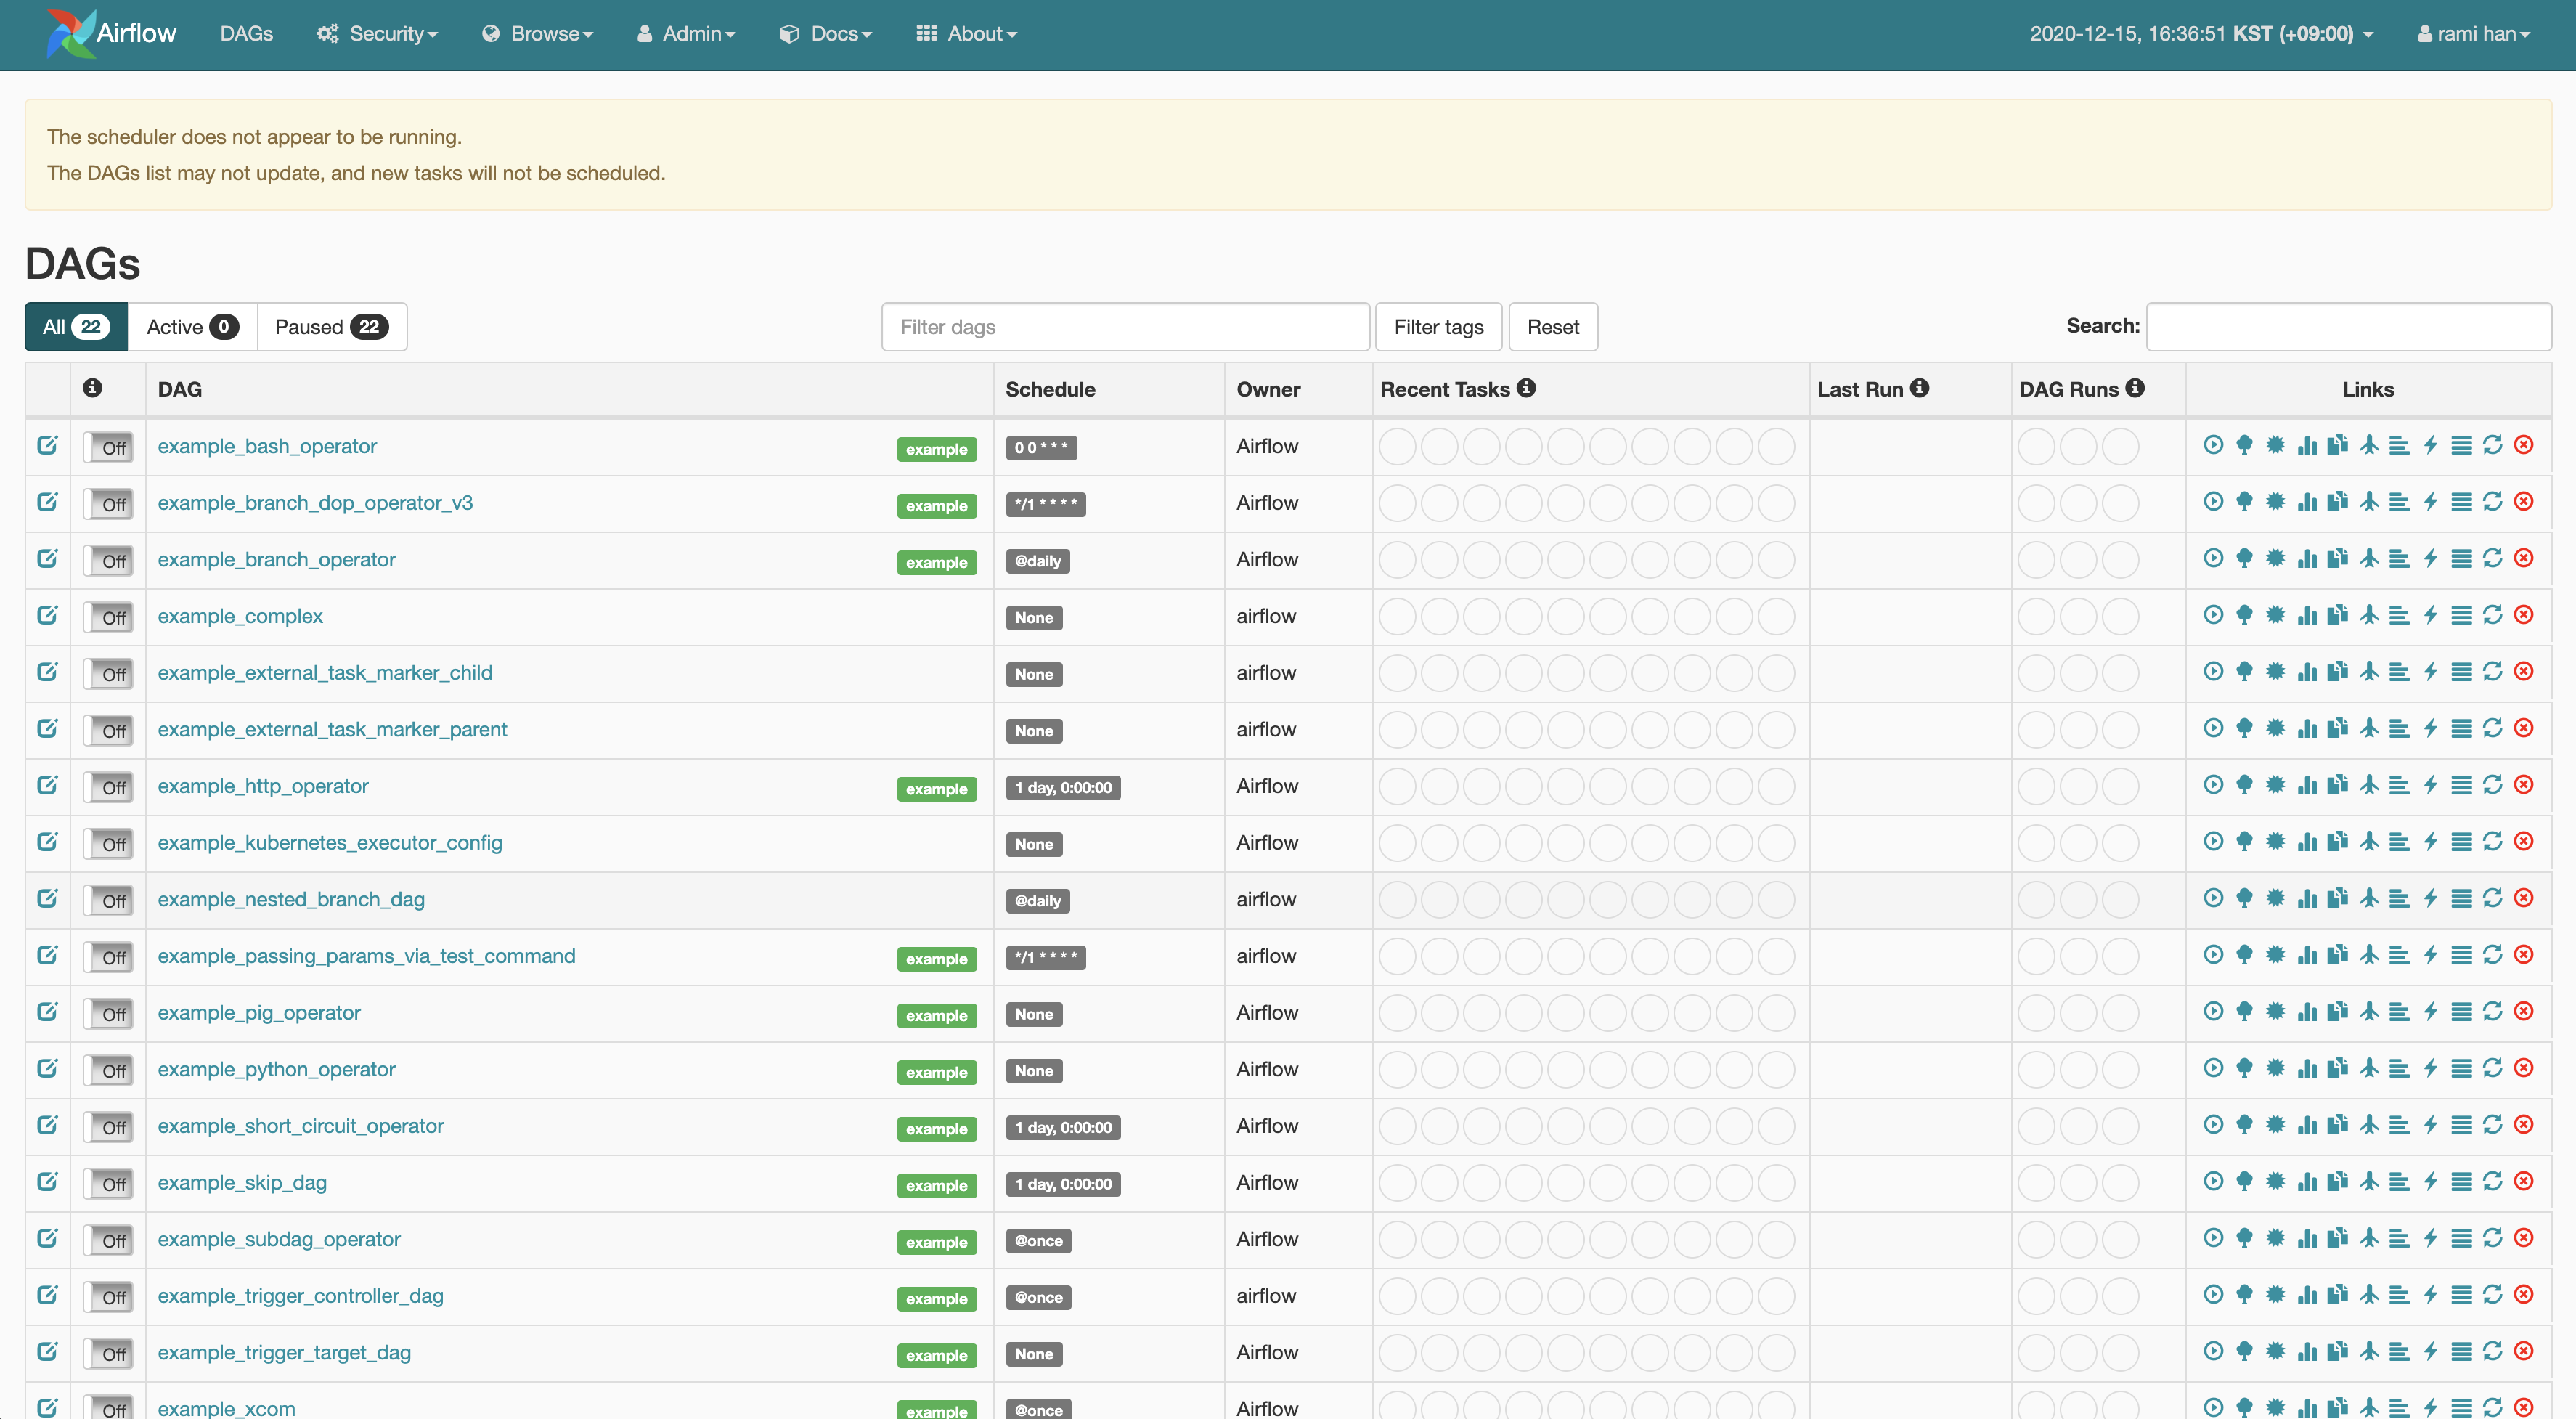Open Graph View icon for example_complex
This screenshot has width=2576, height=1419.
(x=2275, y=615)
